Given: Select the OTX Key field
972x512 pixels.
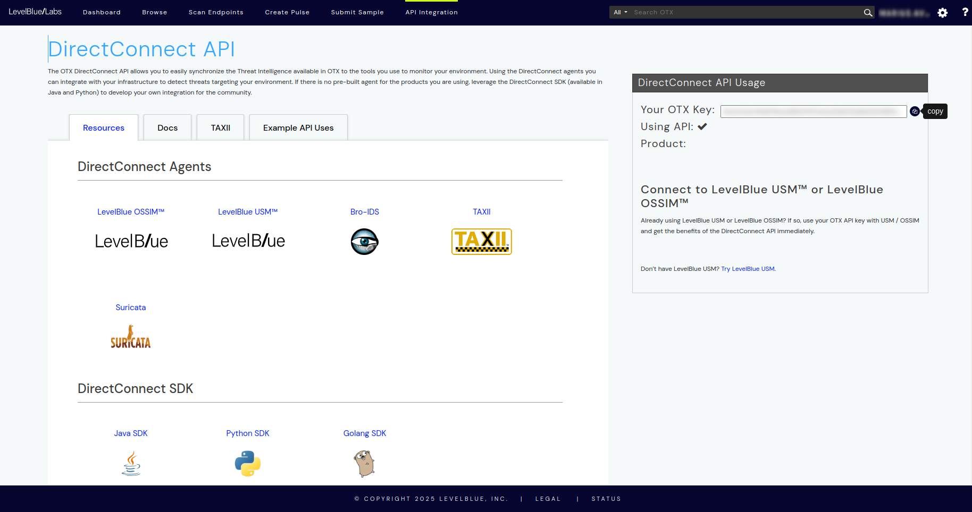Looking at the screenshot, I should pos(814,111).
